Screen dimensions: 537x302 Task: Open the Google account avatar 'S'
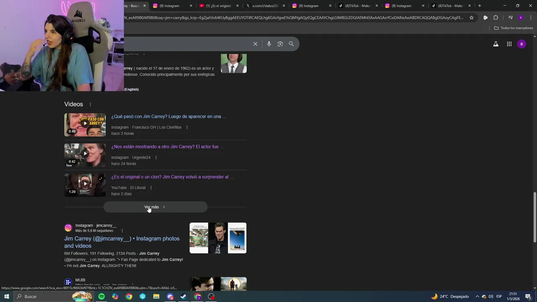(x=521, y=44)
